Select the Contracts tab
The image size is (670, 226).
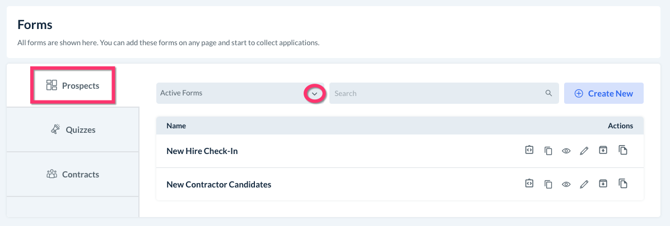[x=73, y=175]
